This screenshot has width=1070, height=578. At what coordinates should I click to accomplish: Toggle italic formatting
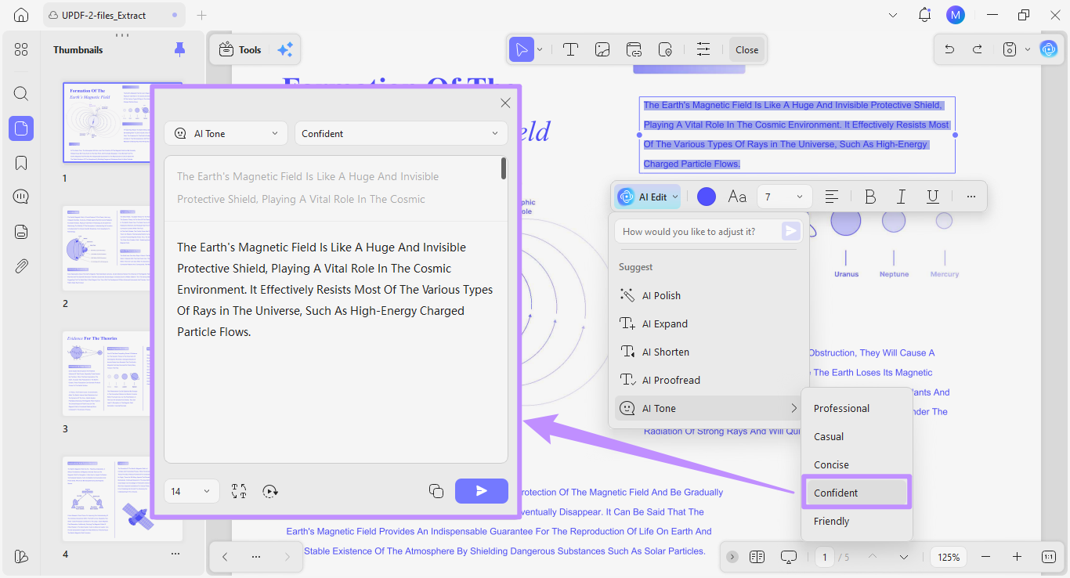[902, 197]
